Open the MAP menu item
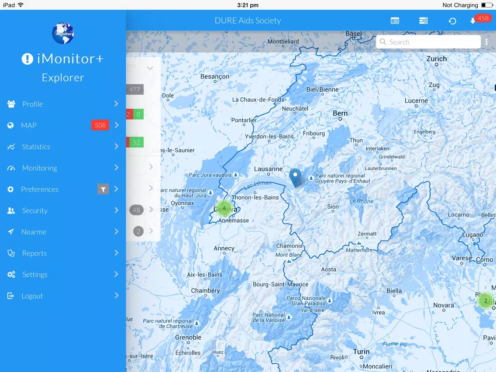 click(x=62, y=125)
